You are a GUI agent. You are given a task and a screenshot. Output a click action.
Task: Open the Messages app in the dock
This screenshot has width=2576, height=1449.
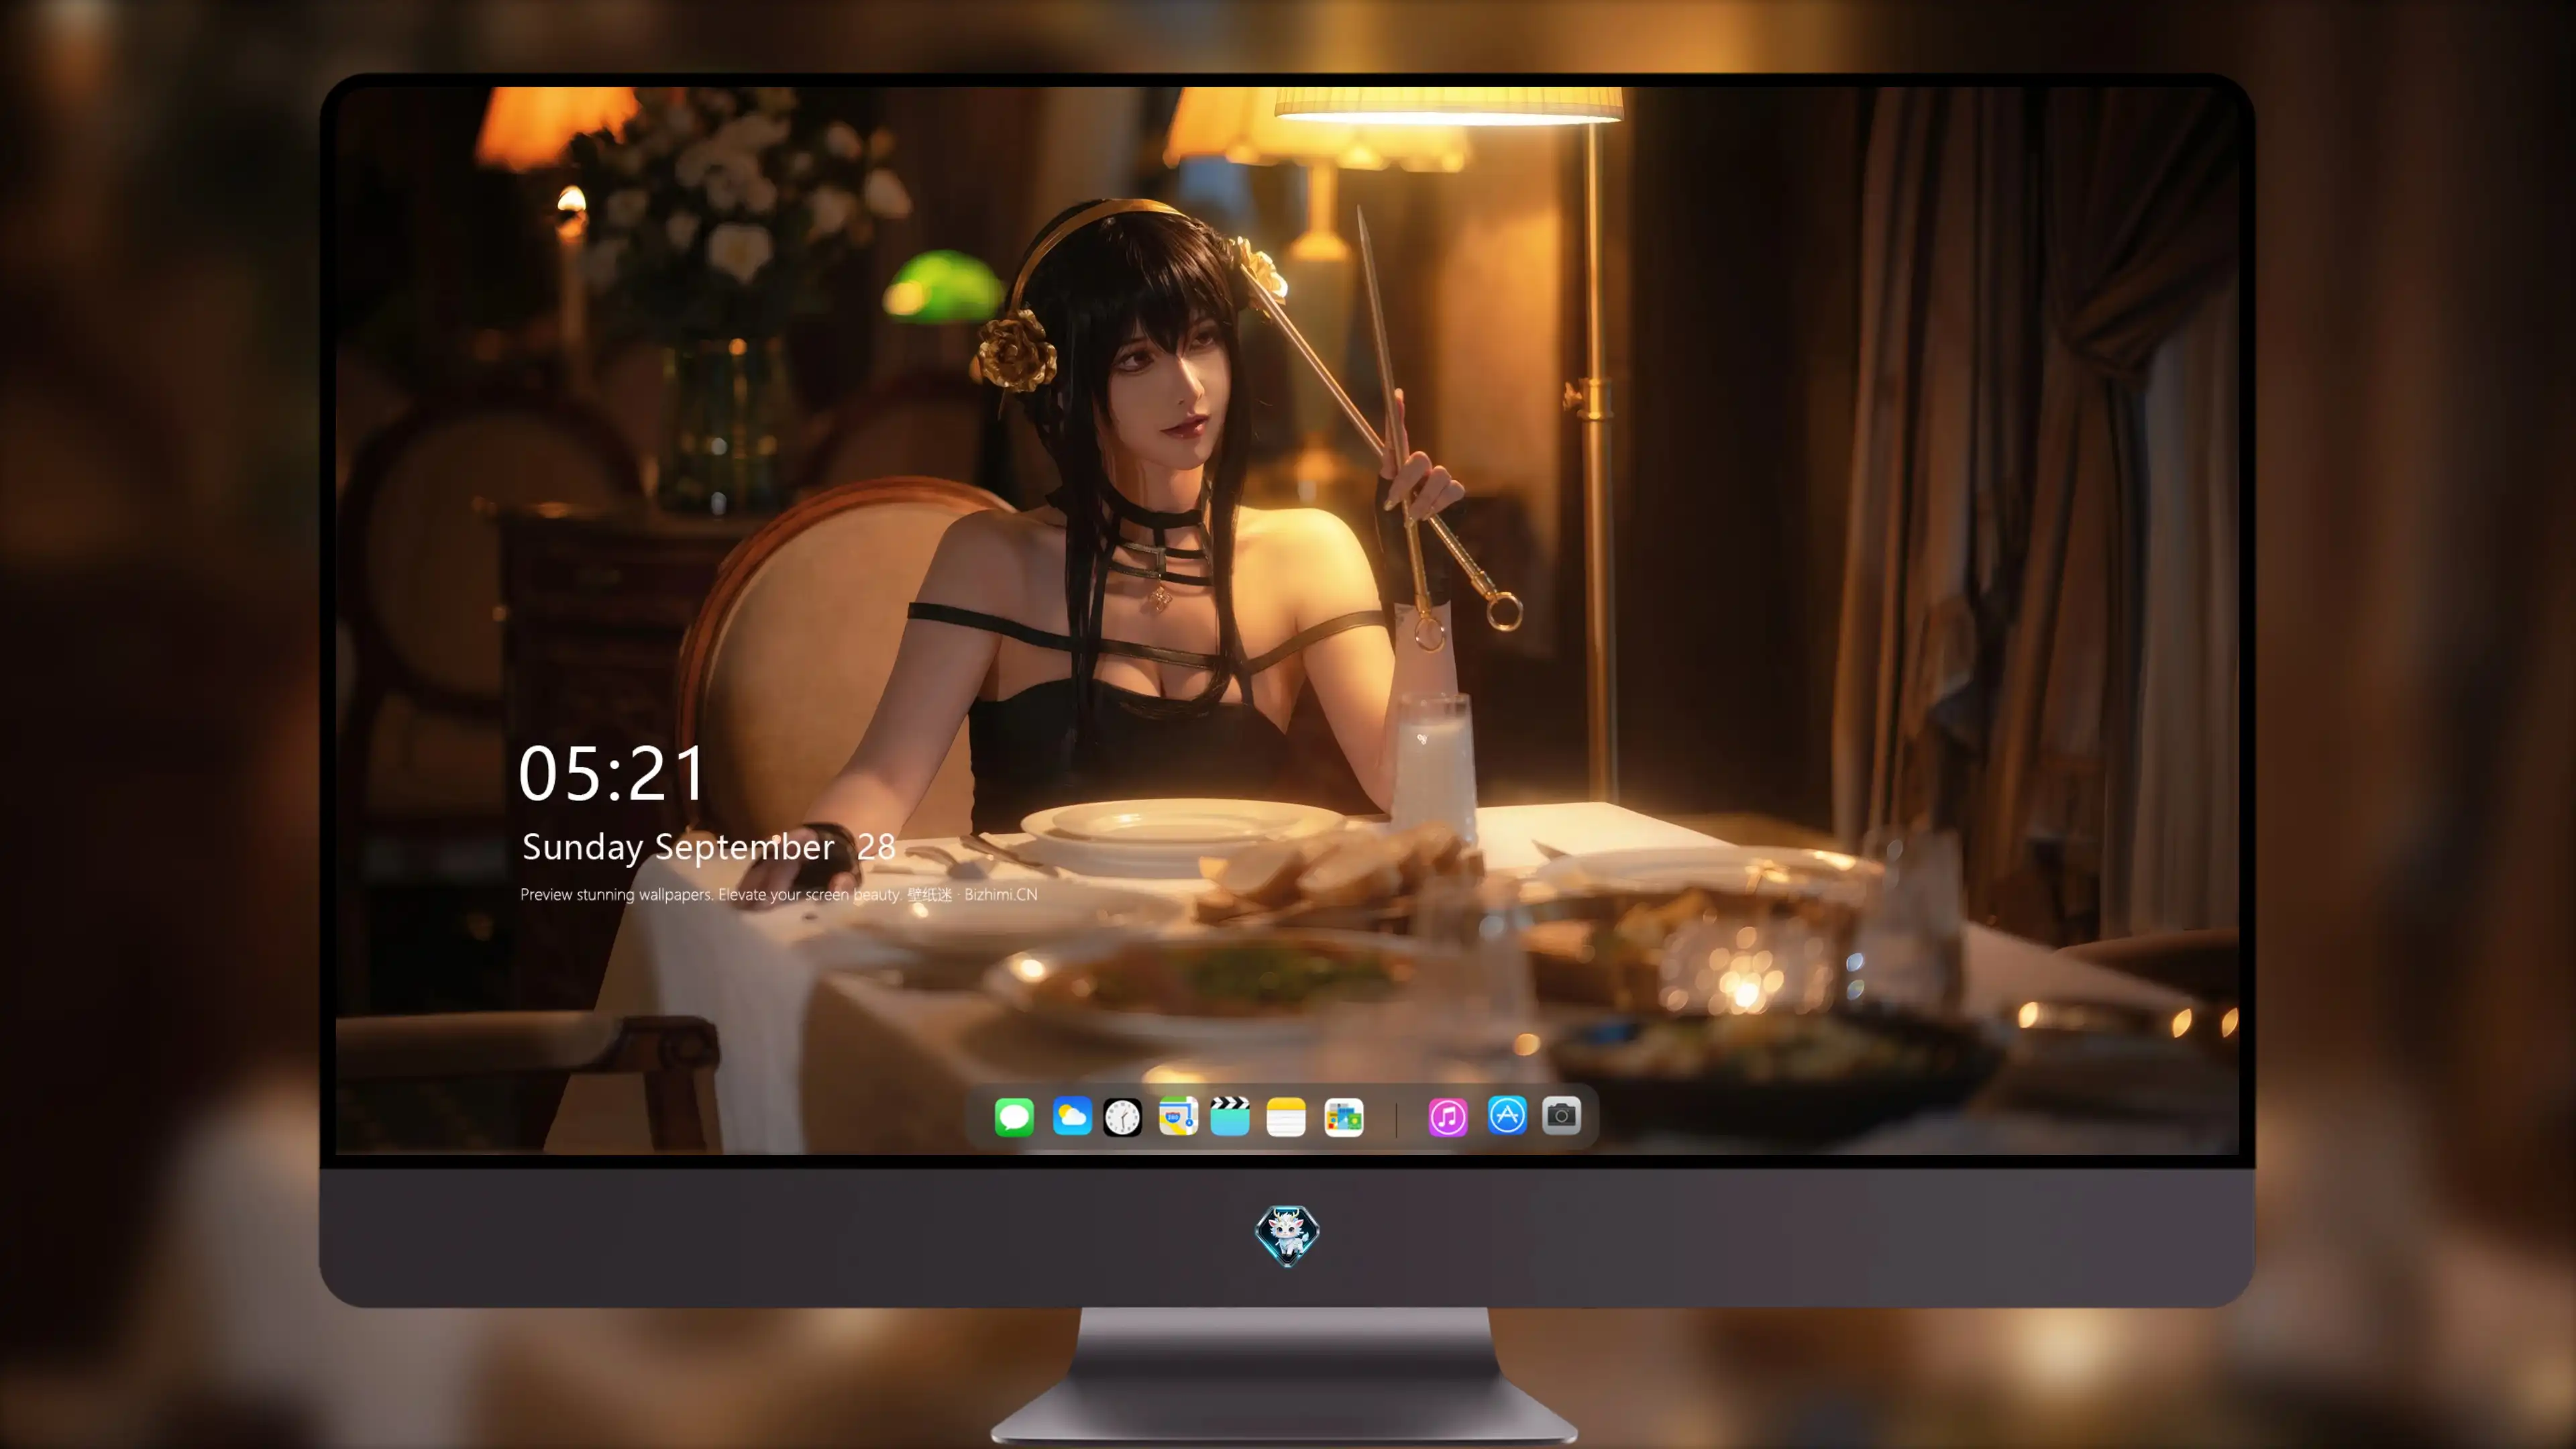(x=1014, y=1116)
